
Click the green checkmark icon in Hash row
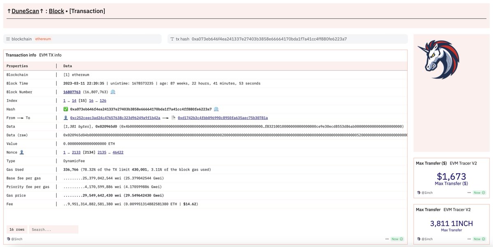click(x=66, y=109)
